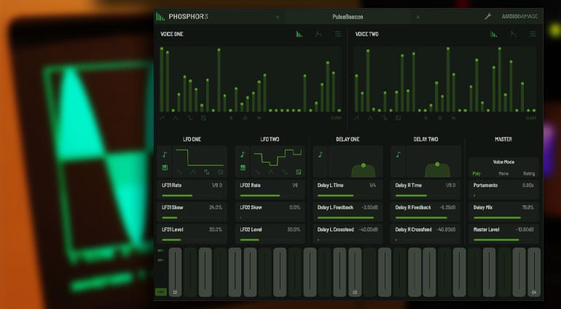Image resolution: width=561 pixels, height=309 pixels.
Task: Go to previous preset arrow
Action: tap(278, 17)
